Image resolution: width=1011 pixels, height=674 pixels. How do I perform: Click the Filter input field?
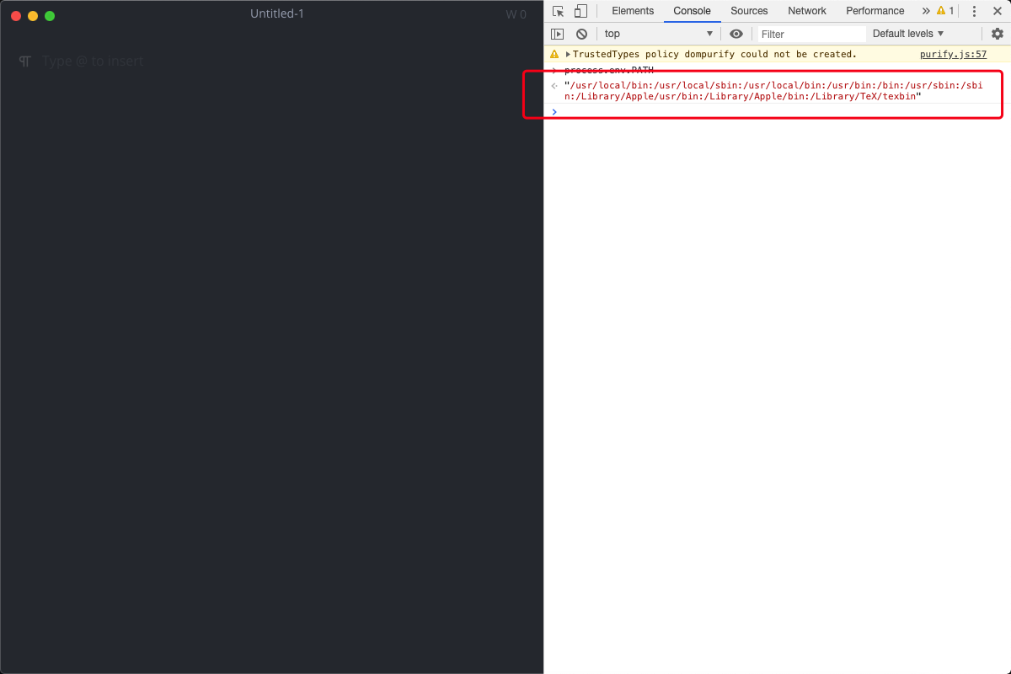click(809, 33)
